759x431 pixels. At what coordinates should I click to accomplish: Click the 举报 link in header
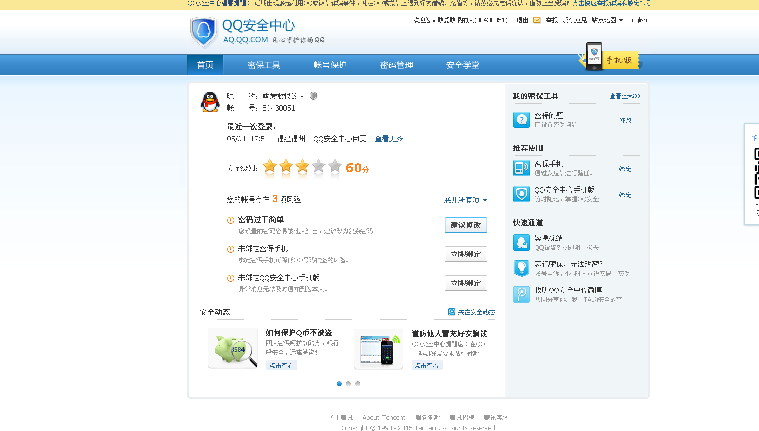[x=552, y=20]
